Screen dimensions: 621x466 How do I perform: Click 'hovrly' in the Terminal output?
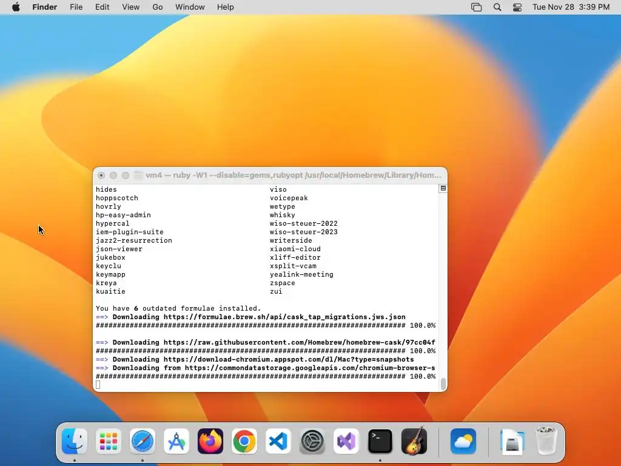point(109,206)
